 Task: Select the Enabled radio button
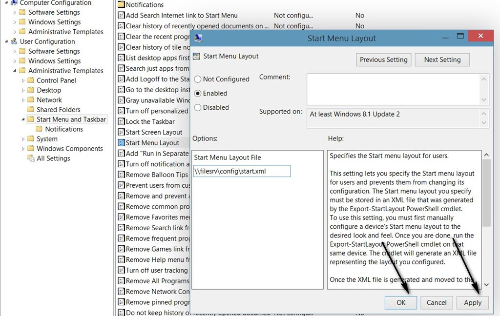[x=198, y=93]
